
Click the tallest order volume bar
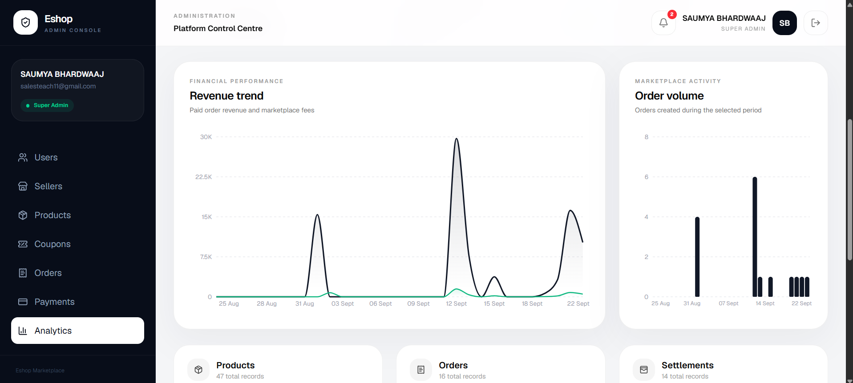755,237
